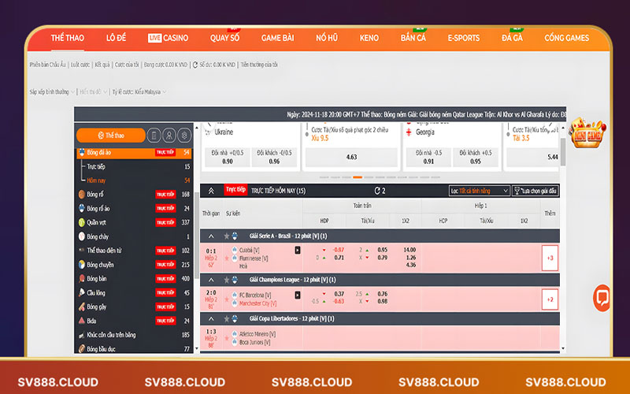This screenshot has width=630, height=394.
Task: Open the E-SPORTS tab
Action: pos(464,38)
